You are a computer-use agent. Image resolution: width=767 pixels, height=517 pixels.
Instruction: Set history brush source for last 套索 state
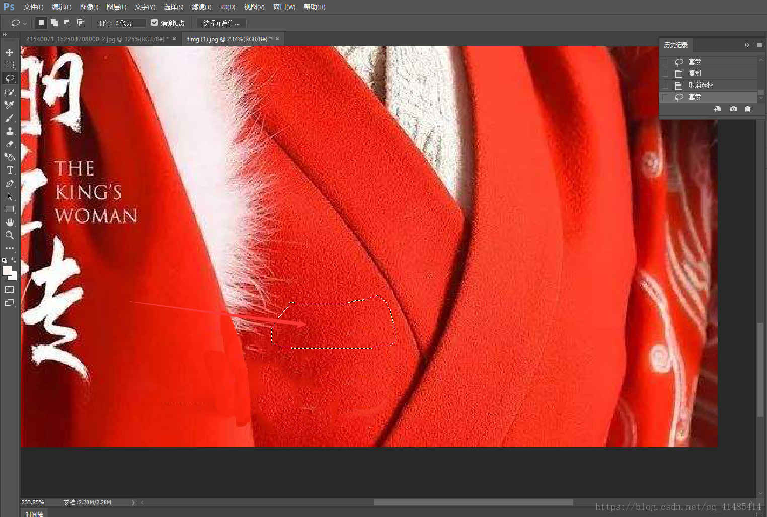point(665,97)
